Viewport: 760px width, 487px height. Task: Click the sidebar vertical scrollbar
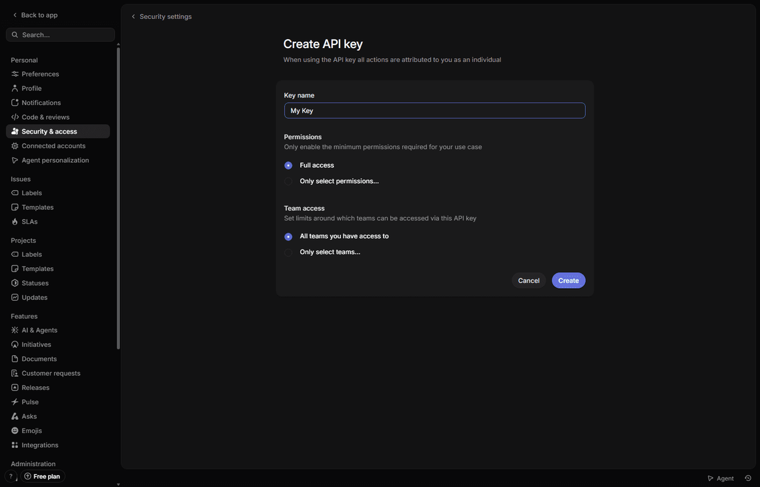coord(118,198)
